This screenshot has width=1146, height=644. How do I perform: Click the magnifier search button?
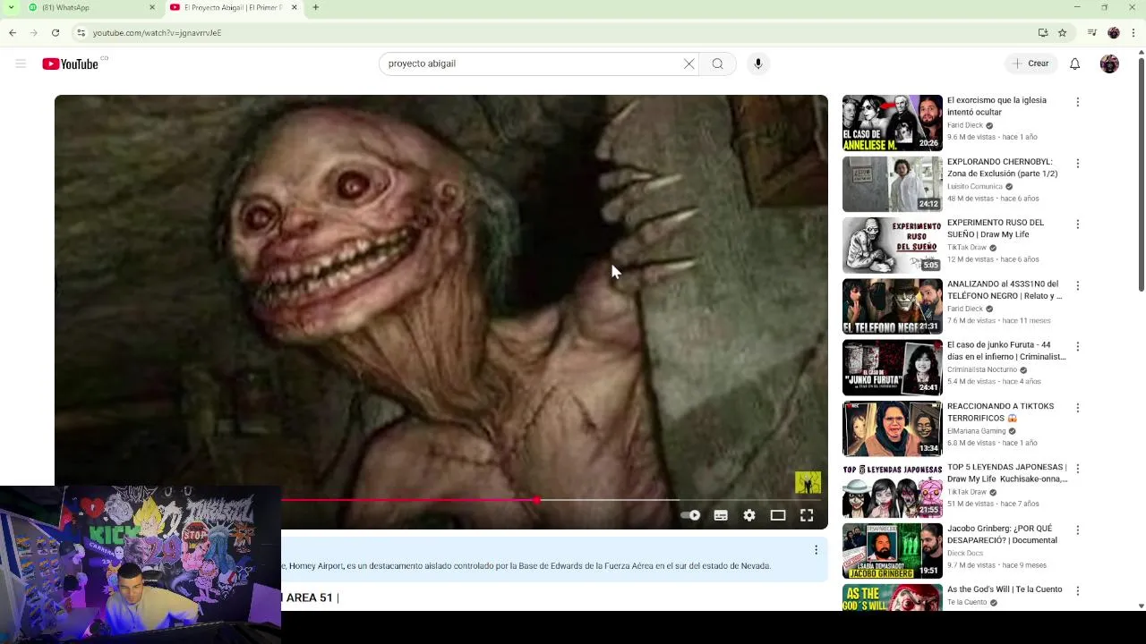717,64
